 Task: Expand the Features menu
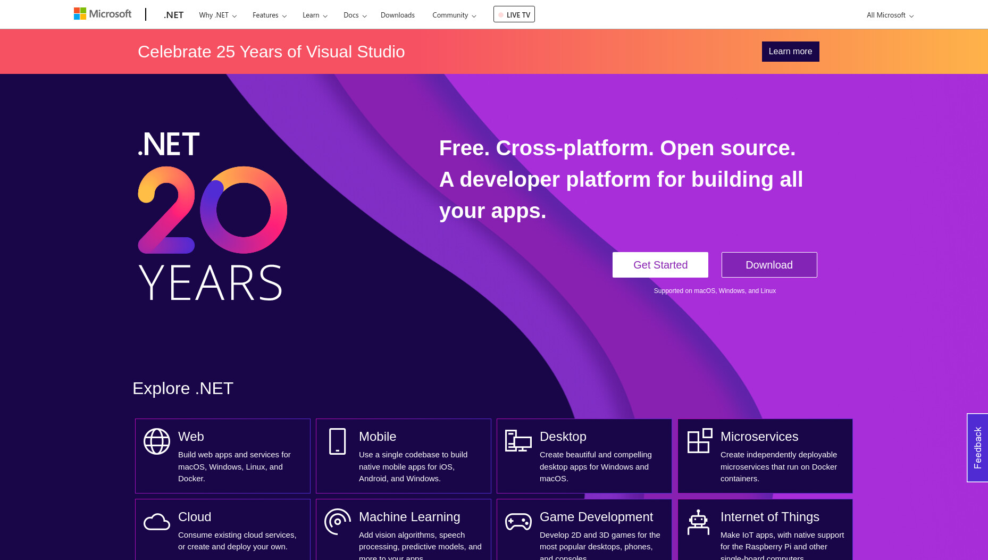click(270, 15)
